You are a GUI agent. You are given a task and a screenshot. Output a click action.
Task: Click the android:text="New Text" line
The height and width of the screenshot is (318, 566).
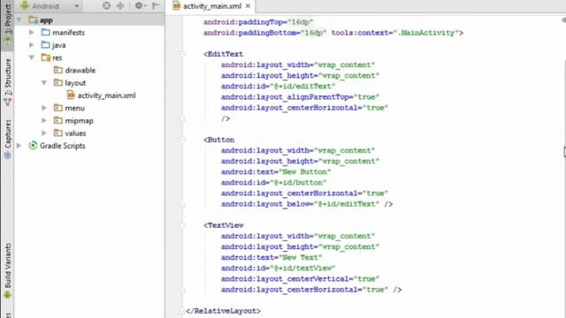272,257
